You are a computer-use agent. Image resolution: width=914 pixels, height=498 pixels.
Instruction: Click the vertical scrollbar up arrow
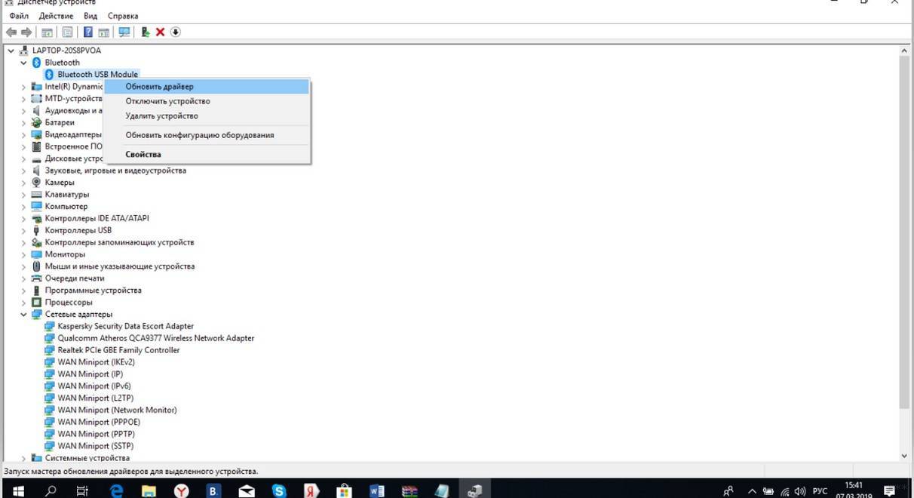click(905, 51)
